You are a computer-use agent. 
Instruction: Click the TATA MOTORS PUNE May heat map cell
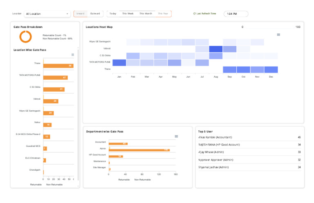point(175,62)
